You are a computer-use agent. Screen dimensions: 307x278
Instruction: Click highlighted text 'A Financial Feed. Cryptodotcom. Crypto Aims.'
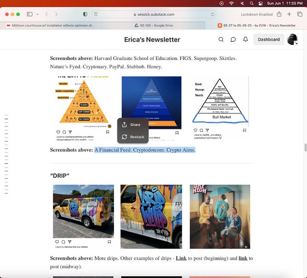click(x=145, y=150)
